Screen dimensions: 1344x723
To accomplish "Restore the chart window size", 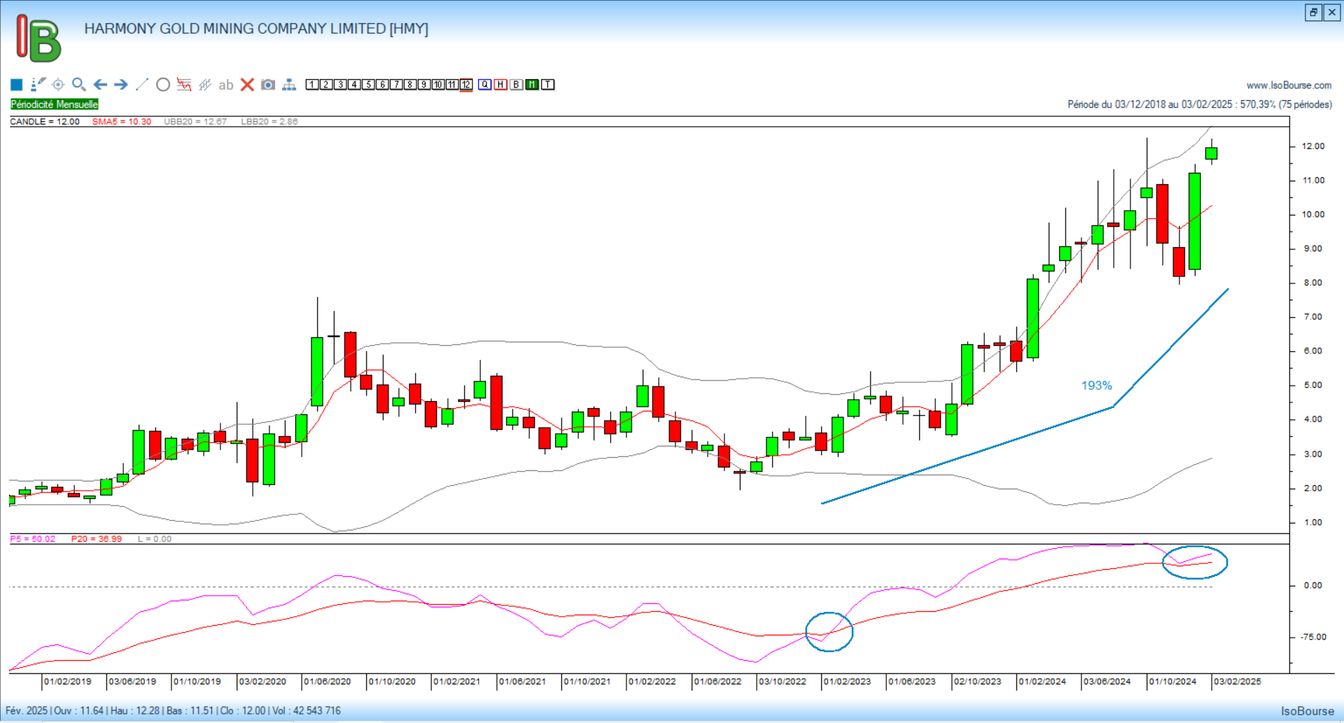I will pos(1313,12).
